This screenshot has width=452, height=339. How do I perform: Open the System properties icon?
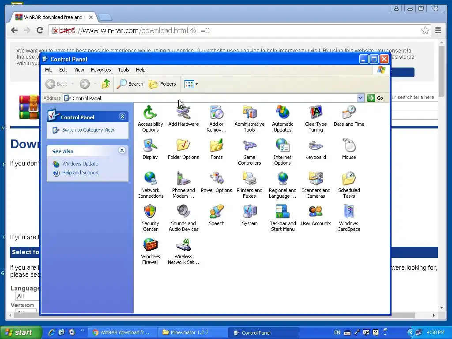[x=249, y=215]
